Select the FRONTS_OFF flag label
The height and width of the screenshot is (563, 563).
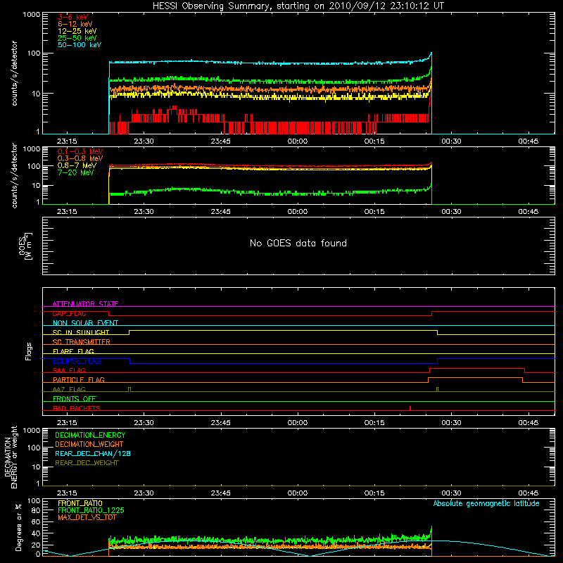[x=75, y=399]
